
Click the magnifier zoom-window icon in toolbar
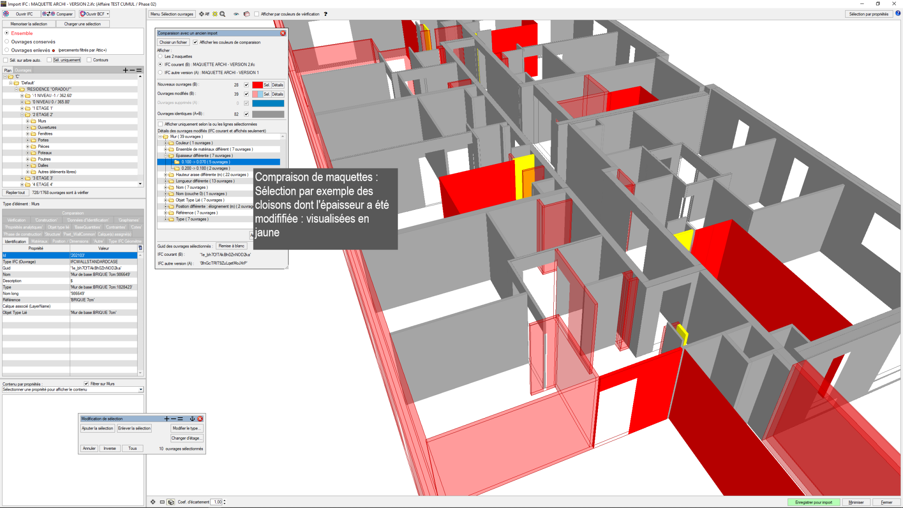pyautogui.click(x=223, y=14)
